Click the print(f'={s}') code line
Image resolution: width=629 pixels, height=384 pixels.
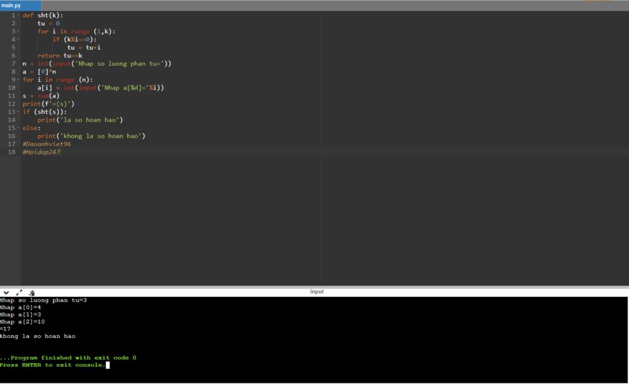(49, 103)
